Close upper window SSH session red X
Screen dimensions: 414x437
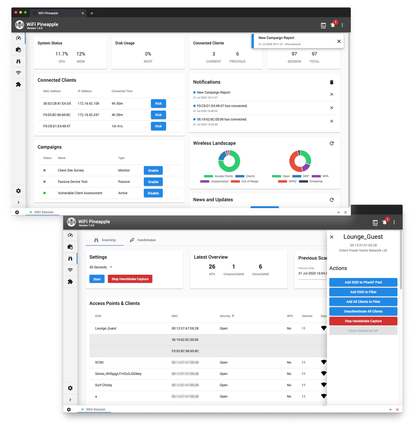(345, 212)
